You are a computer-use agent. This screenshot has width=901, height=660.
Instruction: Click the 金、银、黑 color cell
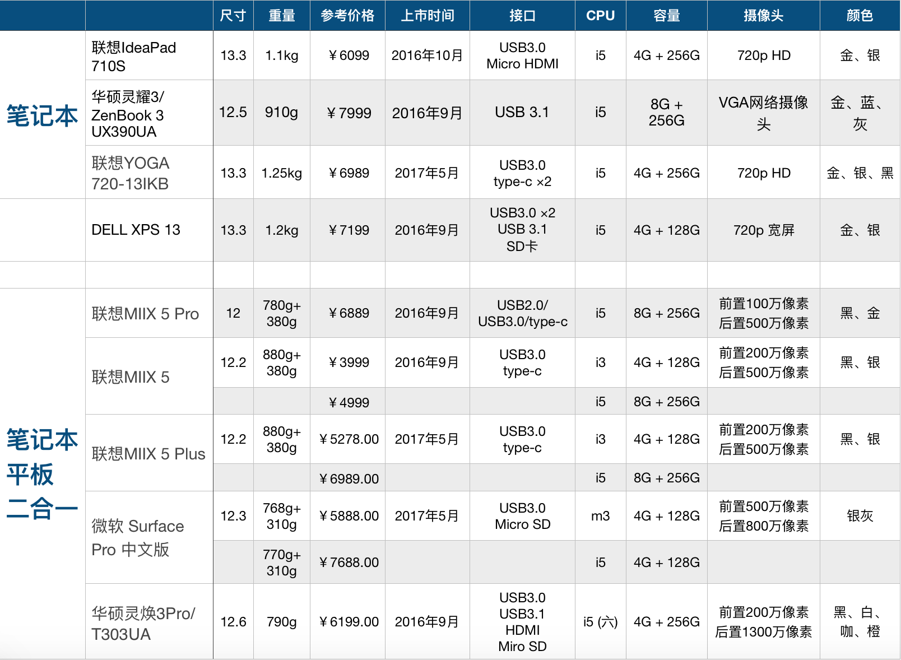860,173
